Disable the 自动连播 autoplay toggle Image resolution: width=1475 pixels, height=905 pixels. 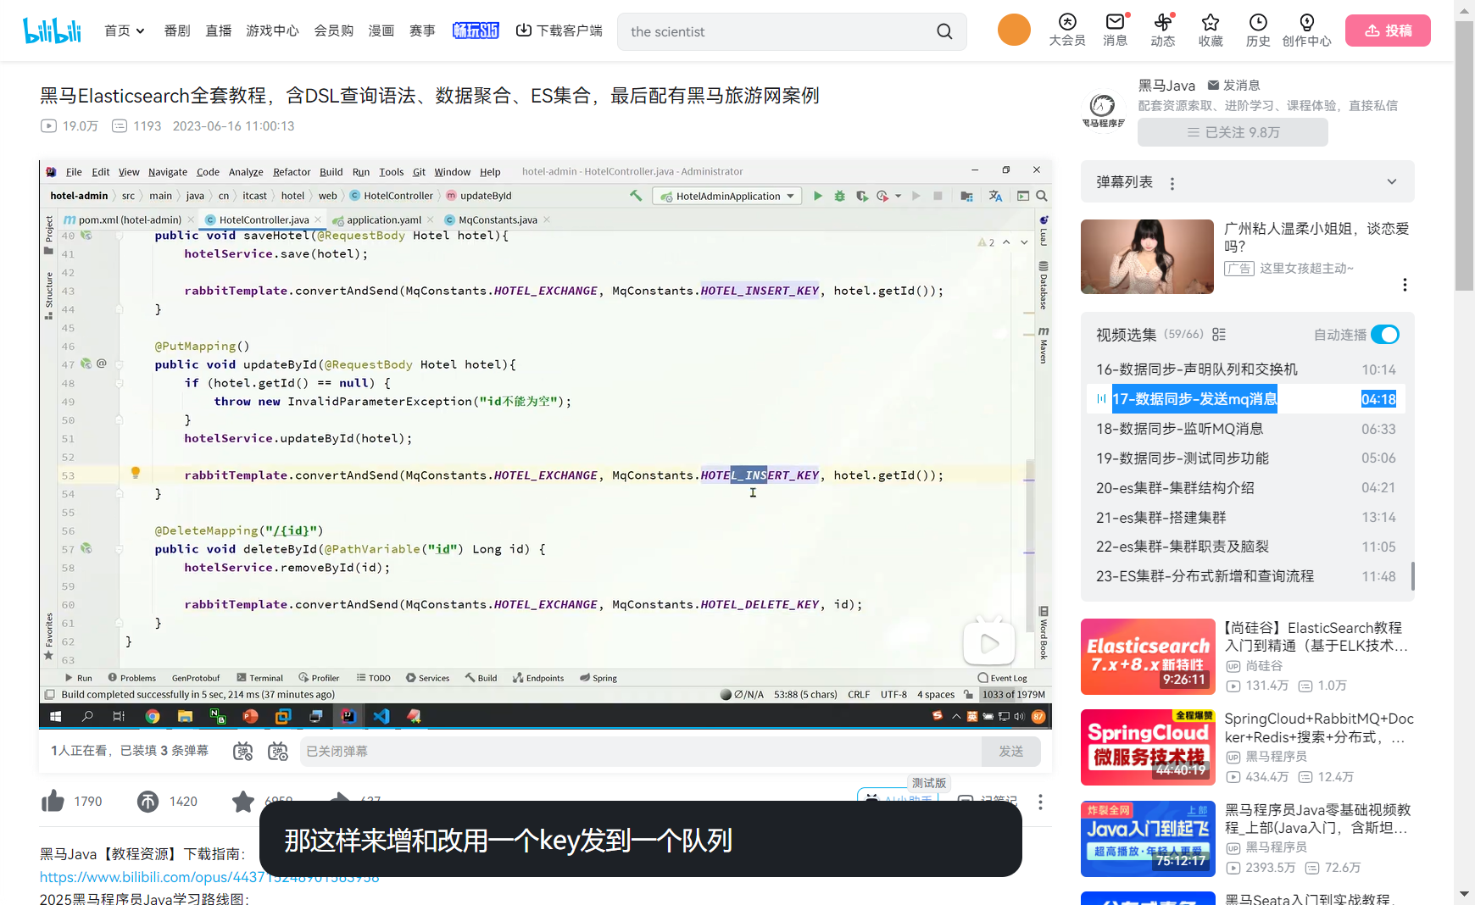1384,335
